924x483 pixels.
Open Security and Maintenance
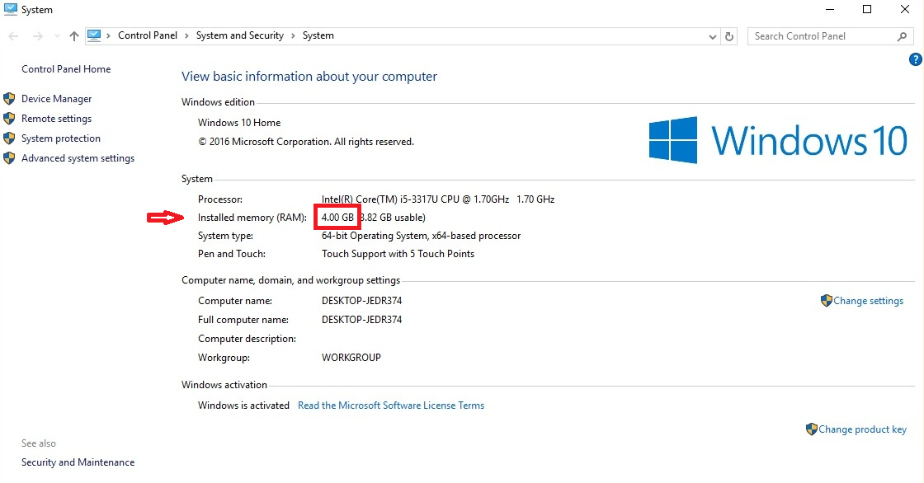[x=78, y=462]
